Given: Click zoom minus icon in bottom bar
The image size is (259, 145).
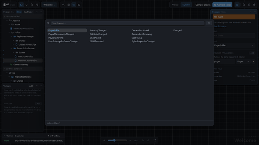Looking at the screenshot, I should (x=131, y=141).
